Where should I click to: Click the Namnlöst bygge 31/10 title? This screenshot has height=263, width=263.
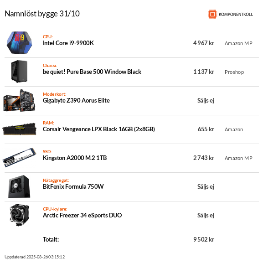click(x=42, y=14)
